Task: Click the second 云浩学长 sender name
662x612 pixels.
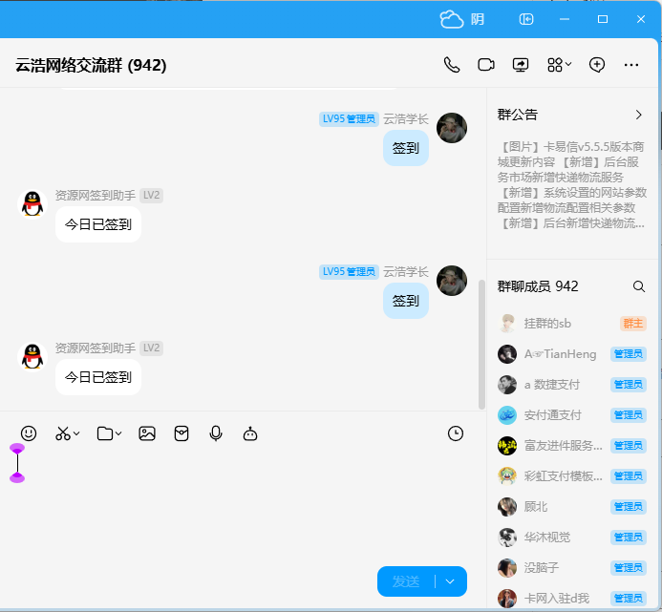Action: coord(405,272)
